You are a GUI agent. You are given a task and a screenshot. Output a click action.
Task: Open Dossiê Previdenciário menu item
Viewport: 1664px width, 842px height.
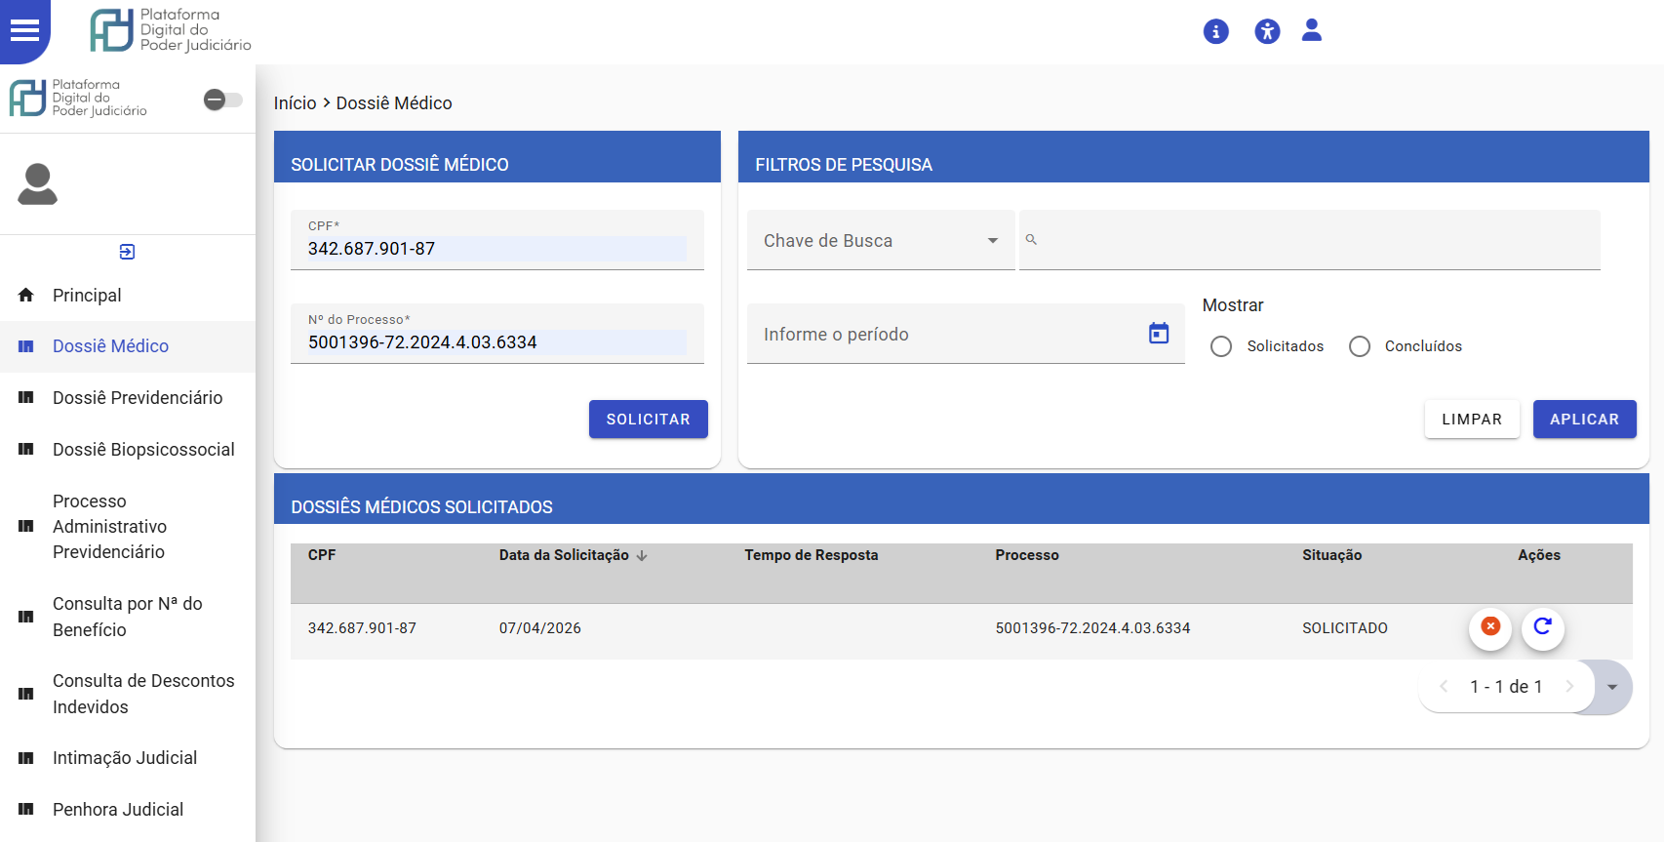(128, 398)
